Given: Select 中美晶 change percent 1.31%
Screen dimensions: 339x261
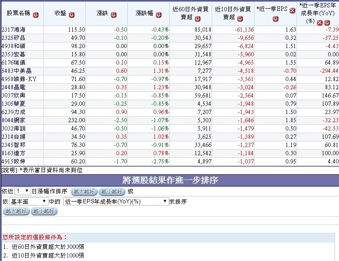Looking at the screenshot, I should (x=161, y=71).
